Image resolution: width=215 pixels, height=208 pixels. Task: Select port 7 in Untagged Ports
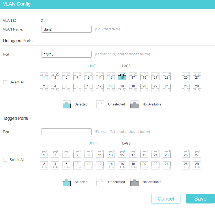77,76
